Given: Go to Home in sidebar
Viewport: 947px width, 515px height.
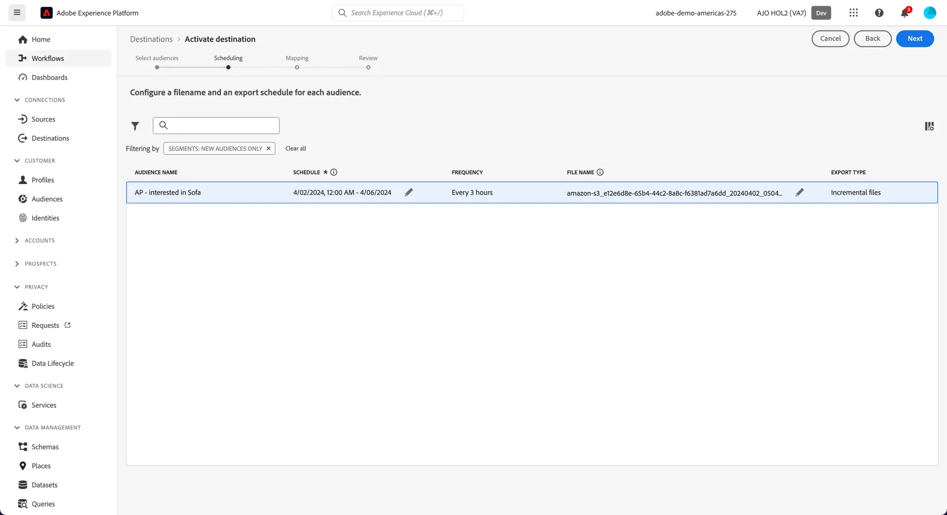Looking at the screenshot, I should pyautogui.click(x=58, y=39).
